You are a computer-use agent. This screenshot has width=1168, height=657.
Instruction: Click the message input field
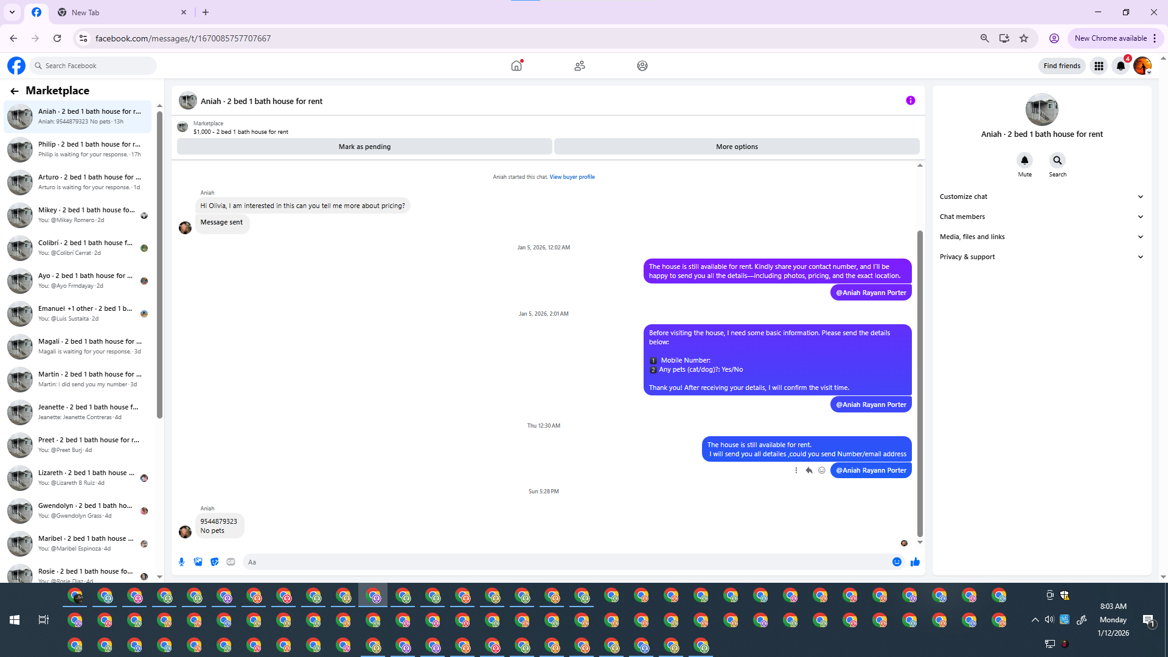pos(566,562)
